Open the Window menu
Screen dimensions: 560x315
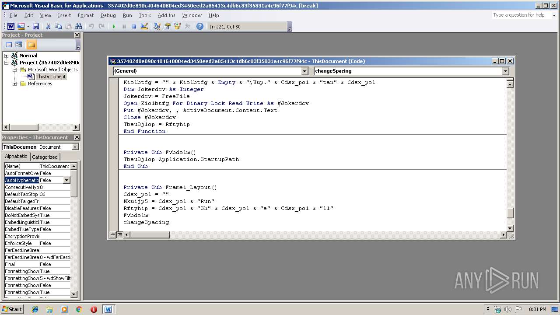(x=192, y=15)
